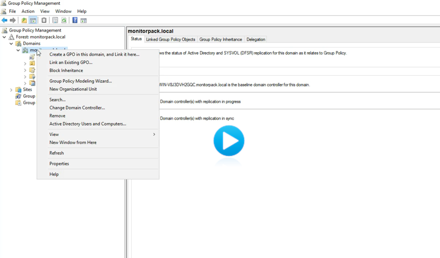
Task: Click the green Refresh toolbar icon
Action: coord(64,20)
